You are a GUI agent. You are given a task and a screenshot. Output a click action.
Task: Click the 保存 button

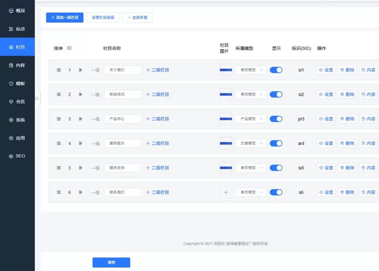pos(111,262)
